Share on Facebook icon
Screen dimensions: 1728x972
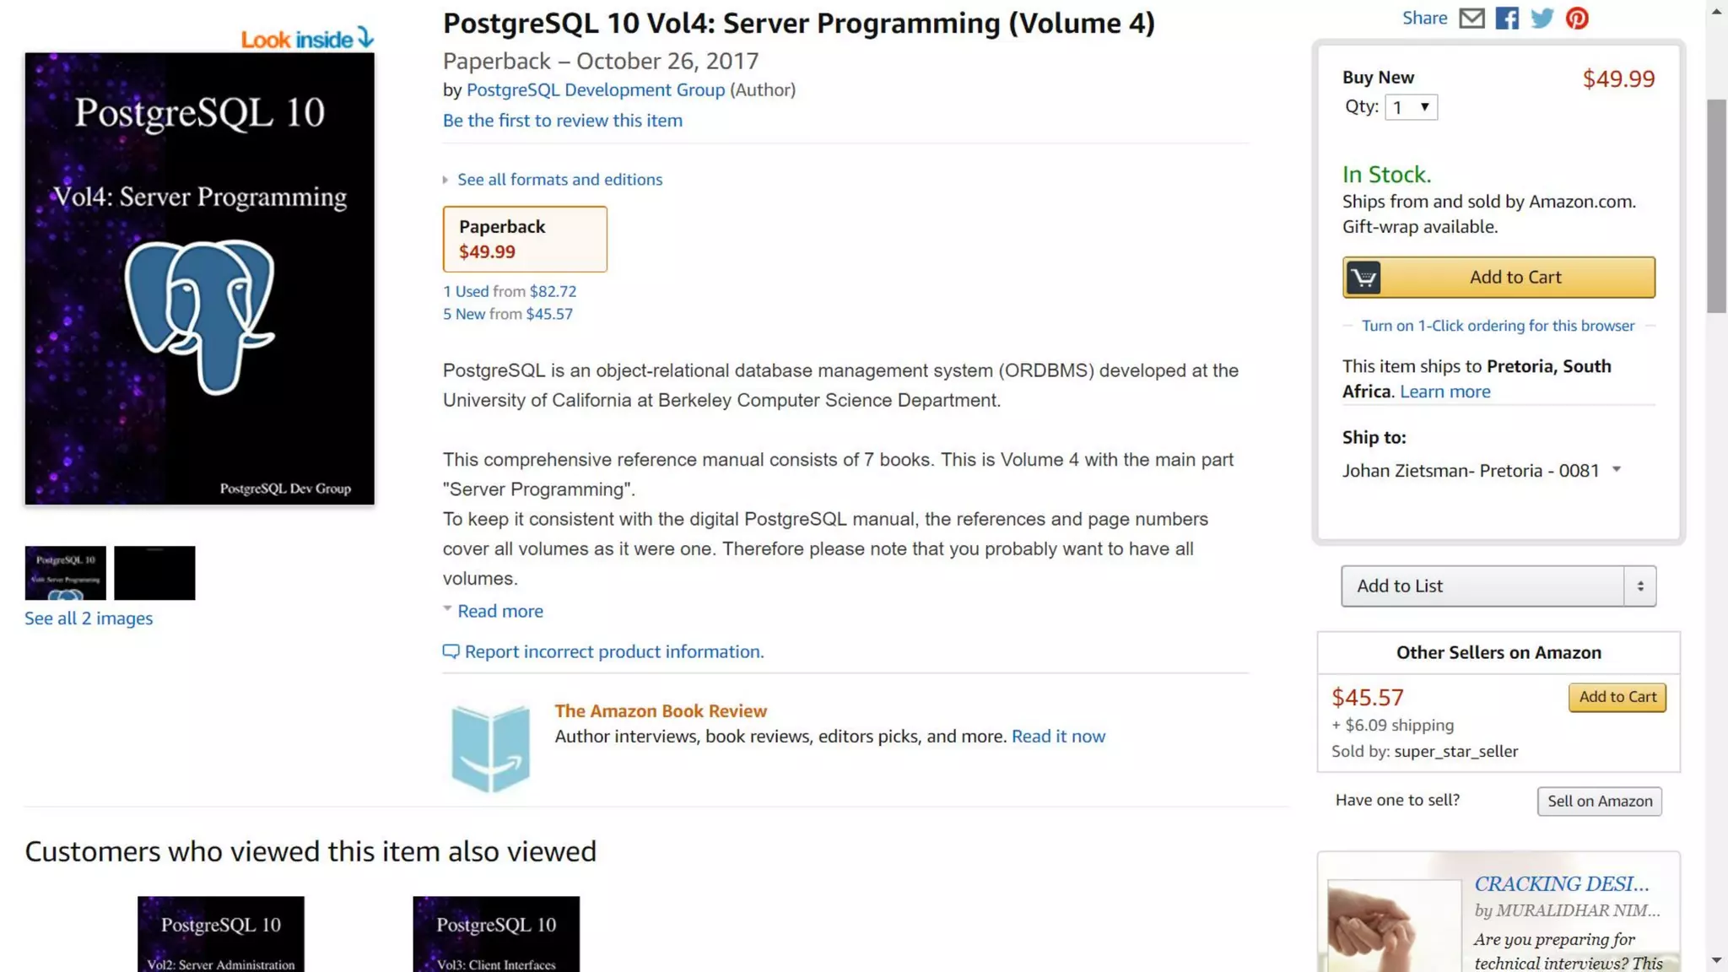tap(1507, 18)
